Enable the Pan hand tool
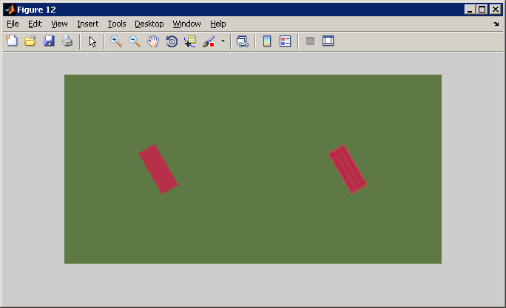This screenshot has width=506, height=308. (153, 41)
